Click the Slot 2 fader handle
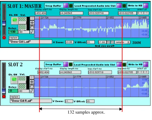The image size is (152, 120). [4, 91]
